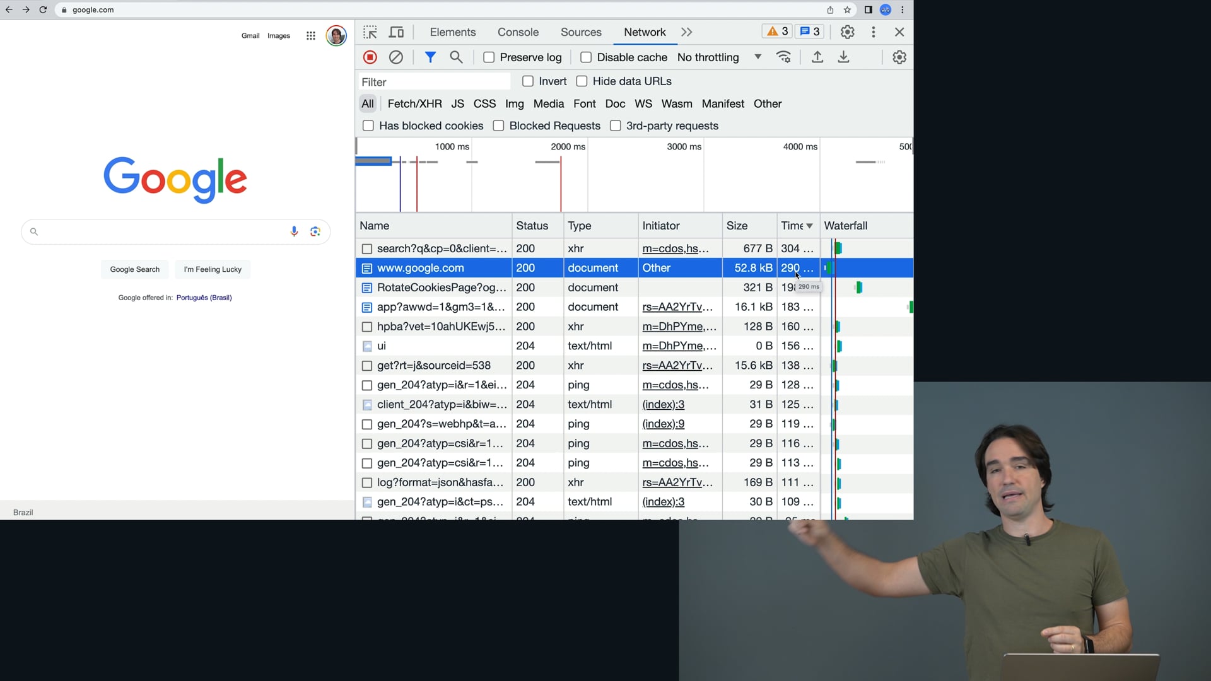Filter requests by CSS
Image resolution: width=1211 pixels, height=681 pixels.
click(x=484, y=104)
